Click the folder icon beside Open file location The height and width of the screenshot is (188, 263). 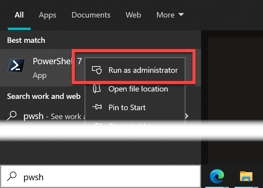click(97, 88)
